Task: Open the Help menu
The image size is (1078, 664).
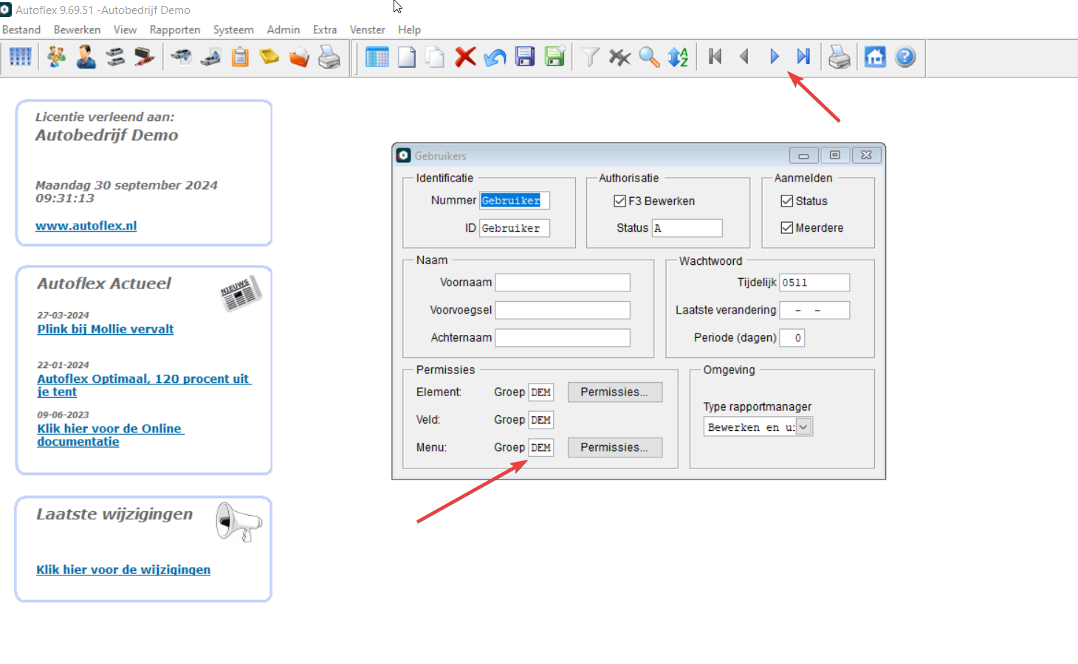Action: tap(409, 30)
